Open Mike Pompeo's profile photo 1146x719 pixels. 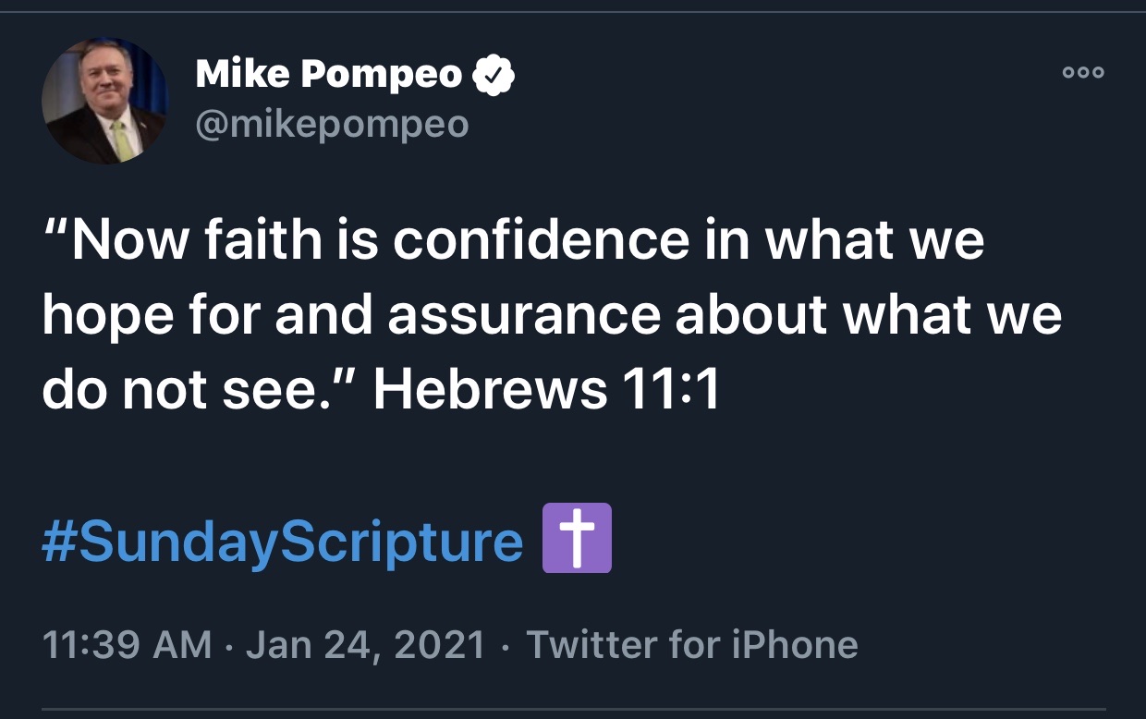tap(104, 102)
